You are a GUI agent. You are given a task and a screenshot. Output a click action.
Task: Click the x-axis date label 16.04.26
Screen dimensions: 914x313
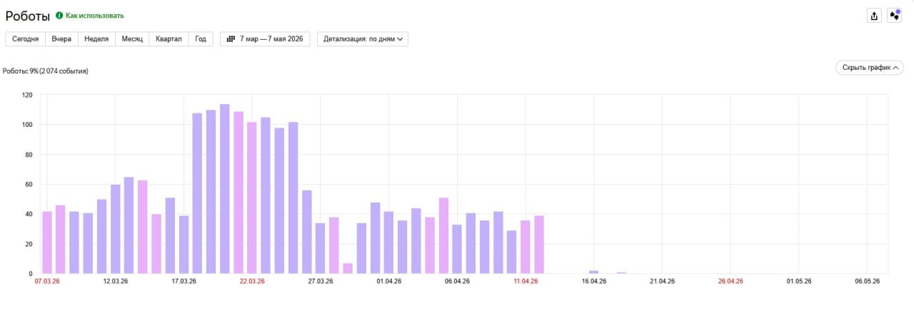594,282
